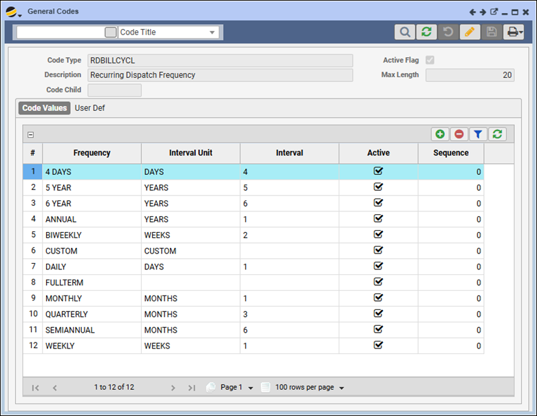Open the printer options icon

coord(514,32)
